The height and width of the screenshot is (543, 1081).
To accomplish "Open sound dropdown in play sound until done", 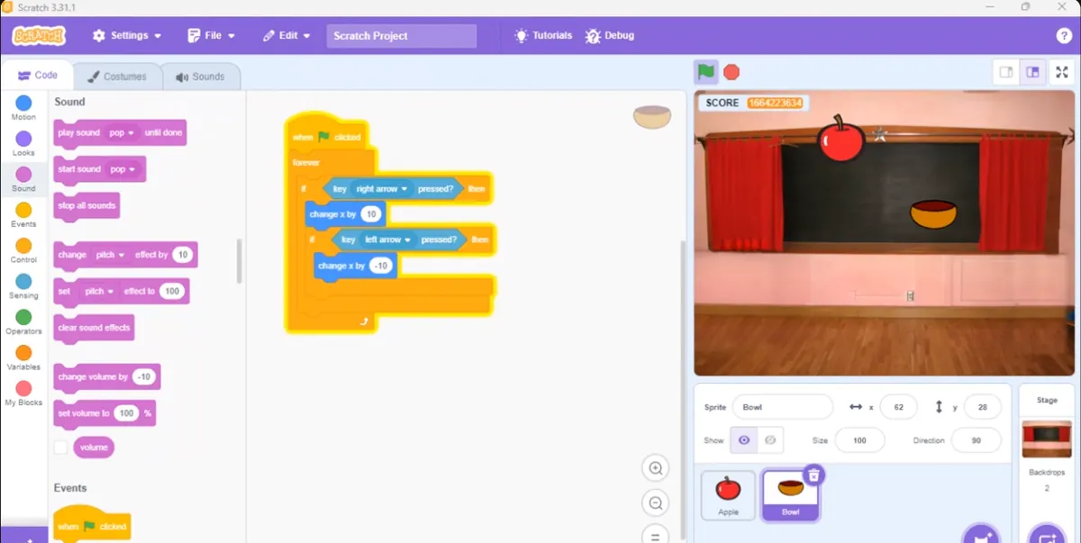I will [x=122, y=132].
